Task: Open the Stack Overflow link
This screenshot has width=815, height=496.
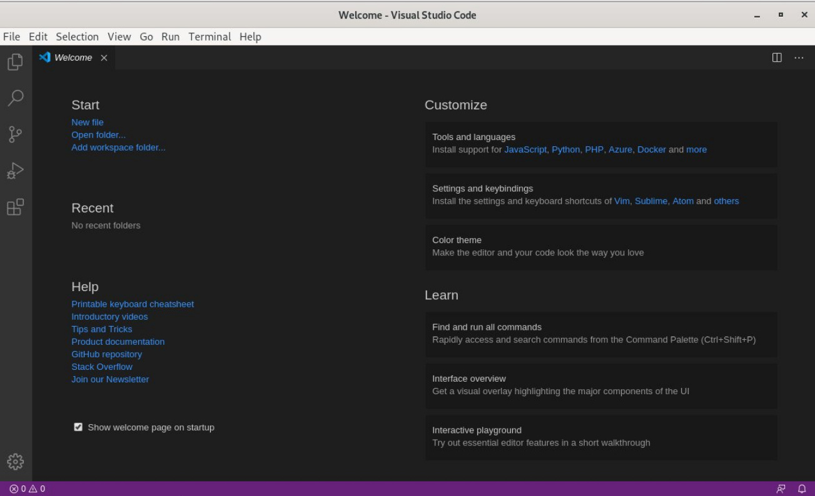Action: tap(102, 367)
